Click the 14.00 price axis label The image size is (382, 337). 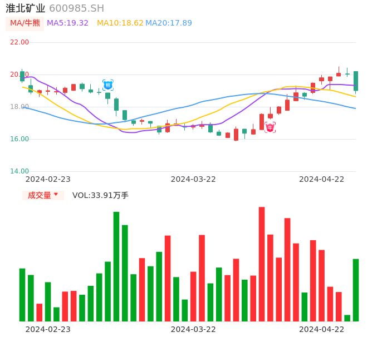(x=19, y=171)
